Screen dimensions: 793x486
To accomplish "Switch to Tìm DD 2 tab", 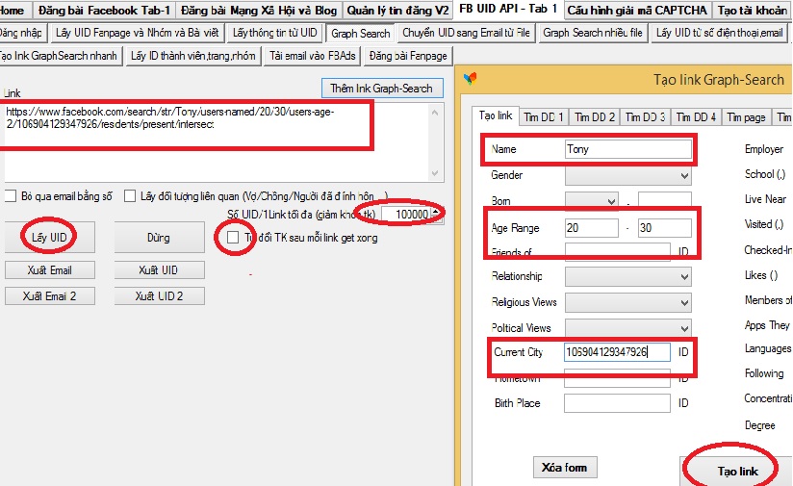I will point(594,117).
